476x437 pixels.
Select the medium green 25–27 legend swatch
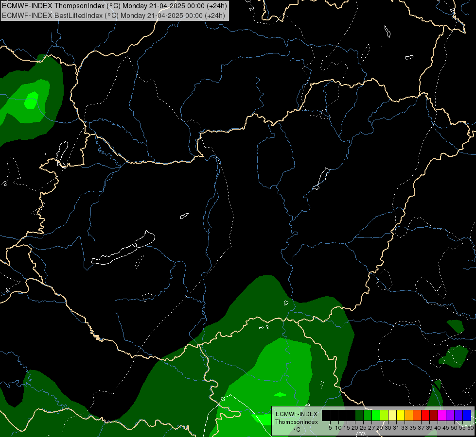click(x=368, y=415)
